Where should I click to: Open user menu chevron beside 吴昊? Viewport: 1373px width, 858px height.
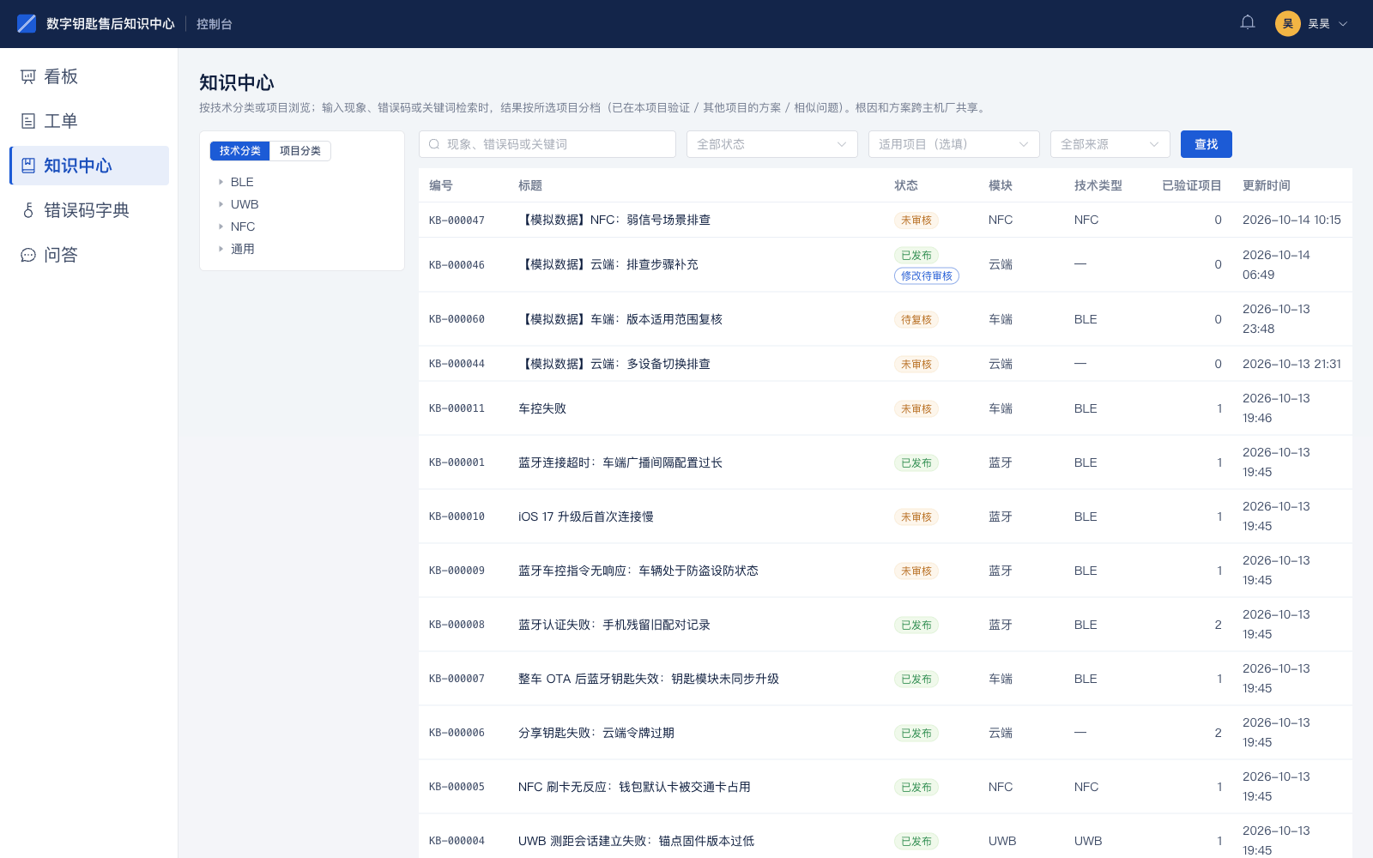[1343, 24]
